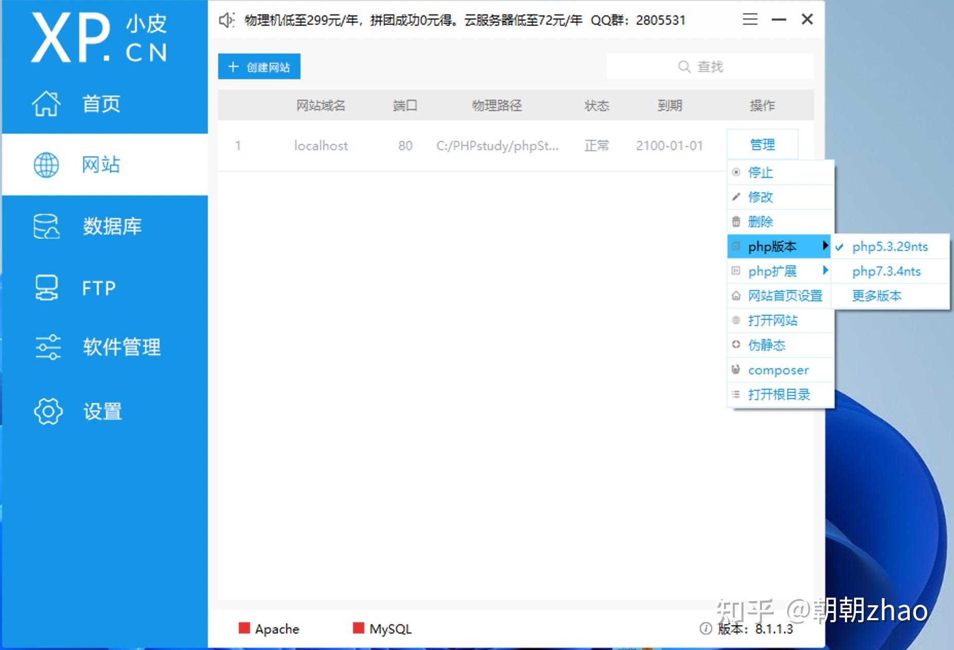Open the 管理 dropdown for localhost
The width and height of the screenshot is (954, 650).
pos(763,145)
